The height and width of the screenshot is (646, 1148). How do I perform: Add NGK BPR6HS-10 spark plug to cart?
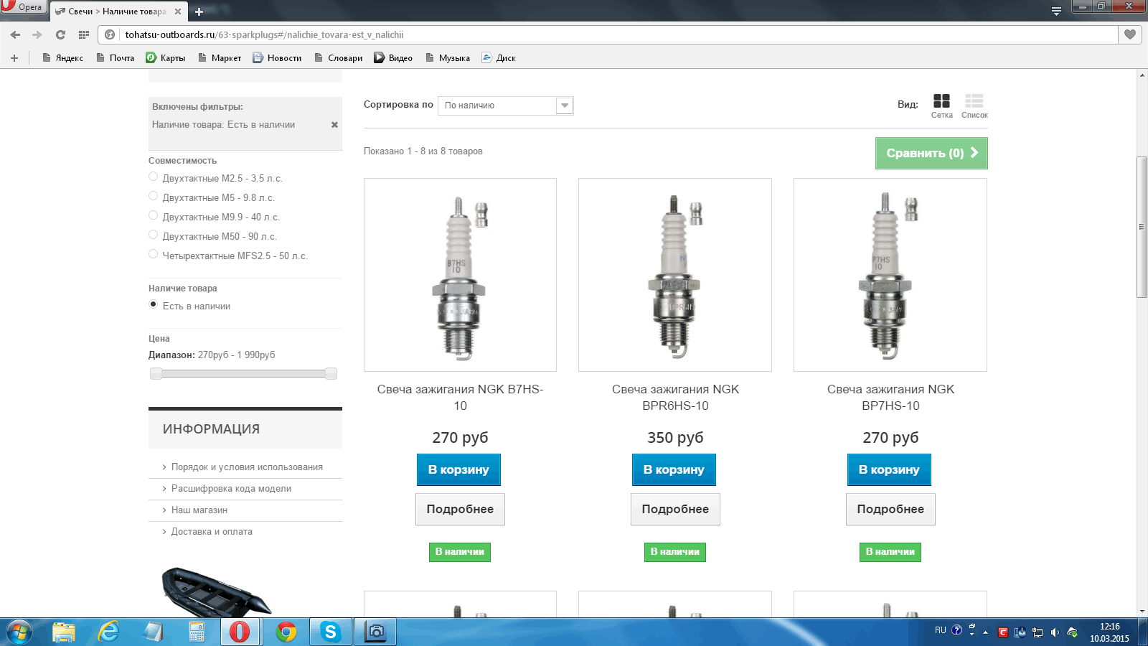[x=674, y=469]
